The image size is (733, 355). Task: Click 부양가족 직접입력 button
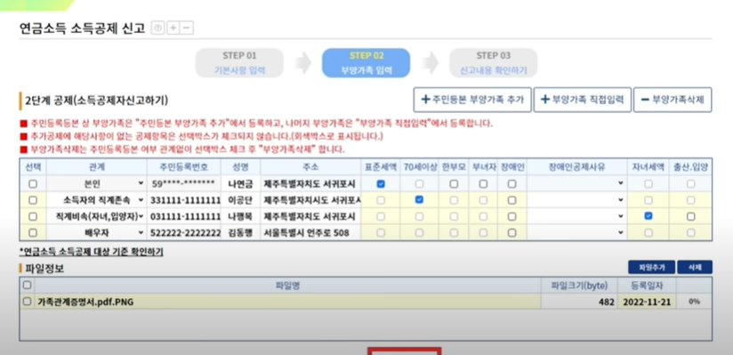(583, 100)
